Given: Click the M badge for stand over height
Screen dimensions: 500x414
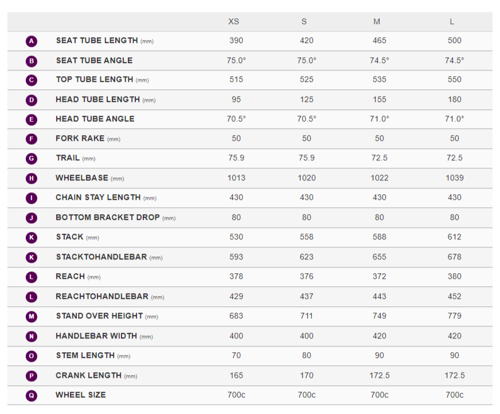Looking at the screenshot, I should [x=32, y=317].
